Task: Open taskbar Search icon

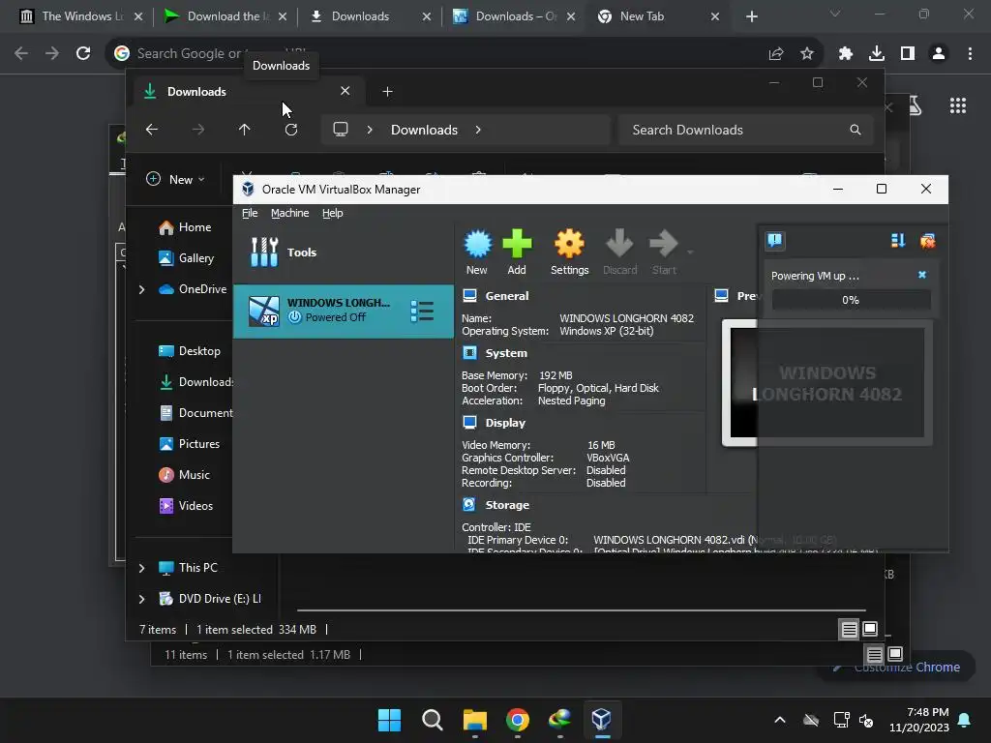Action: (433, 720)
